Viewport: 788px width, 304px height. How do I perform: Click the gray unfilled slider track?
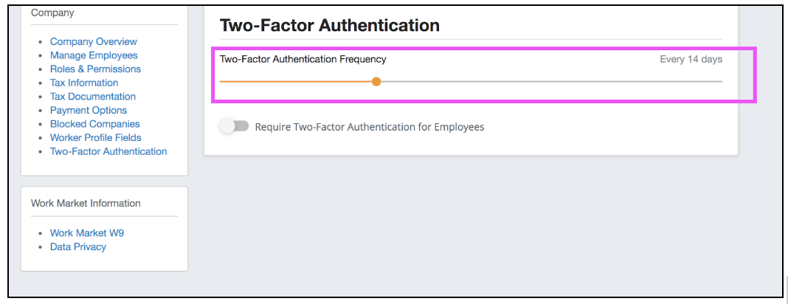click(550, 82)
